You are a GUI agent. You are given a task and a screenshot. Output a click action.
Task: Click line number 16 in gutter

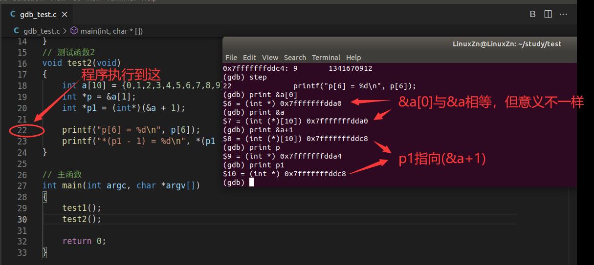(22, 63)
